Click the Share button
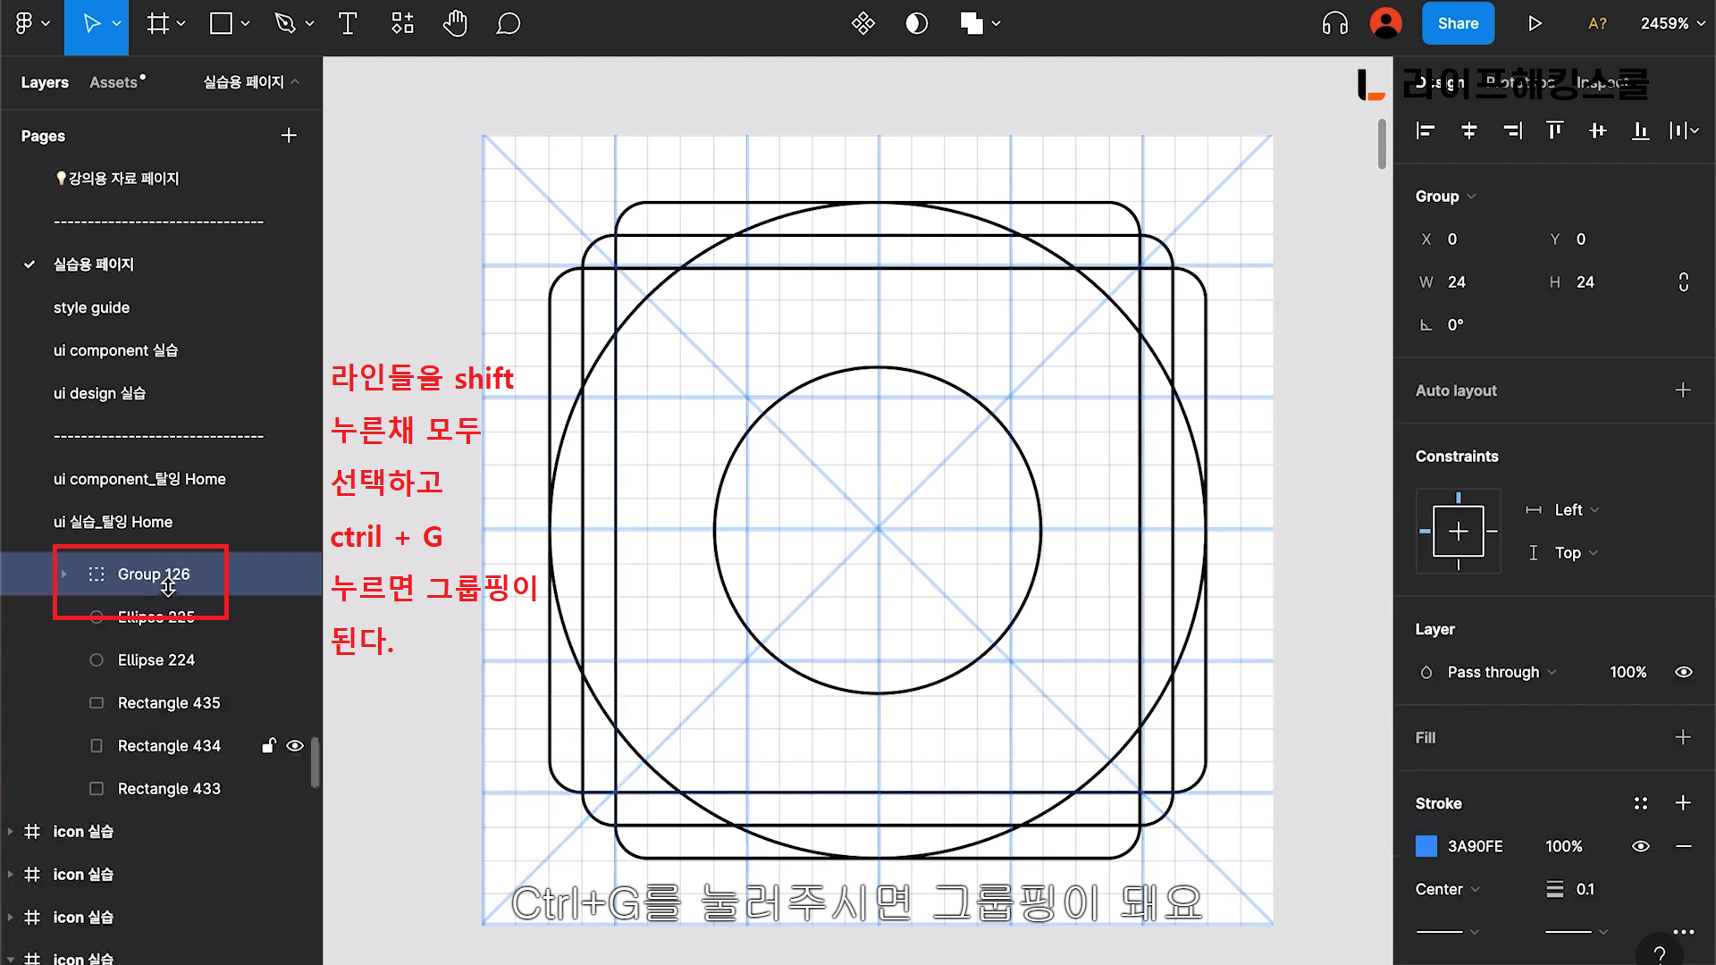 point(1457,24)
